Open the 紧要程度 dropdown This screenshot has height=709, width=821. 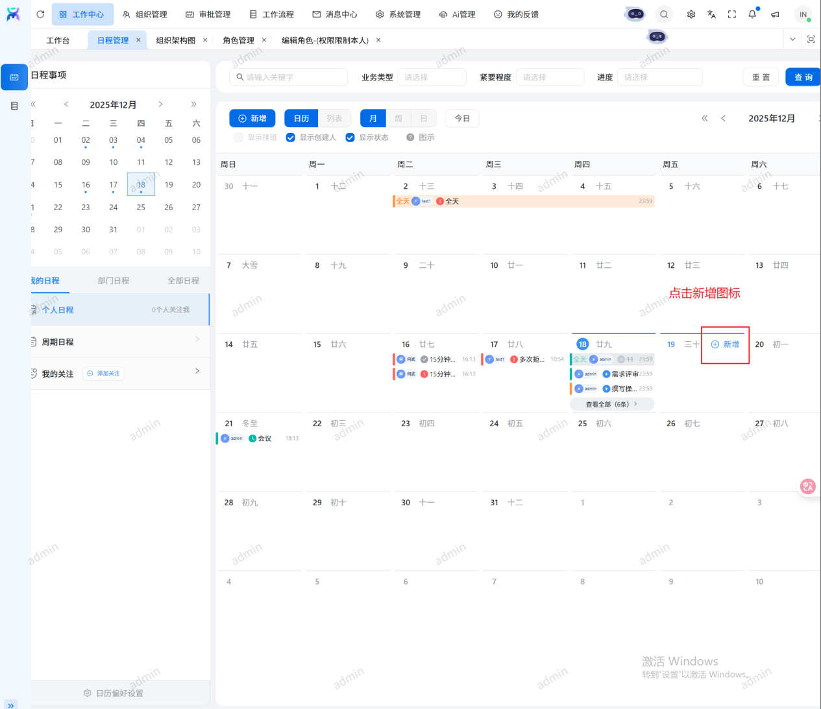[550, 77]
